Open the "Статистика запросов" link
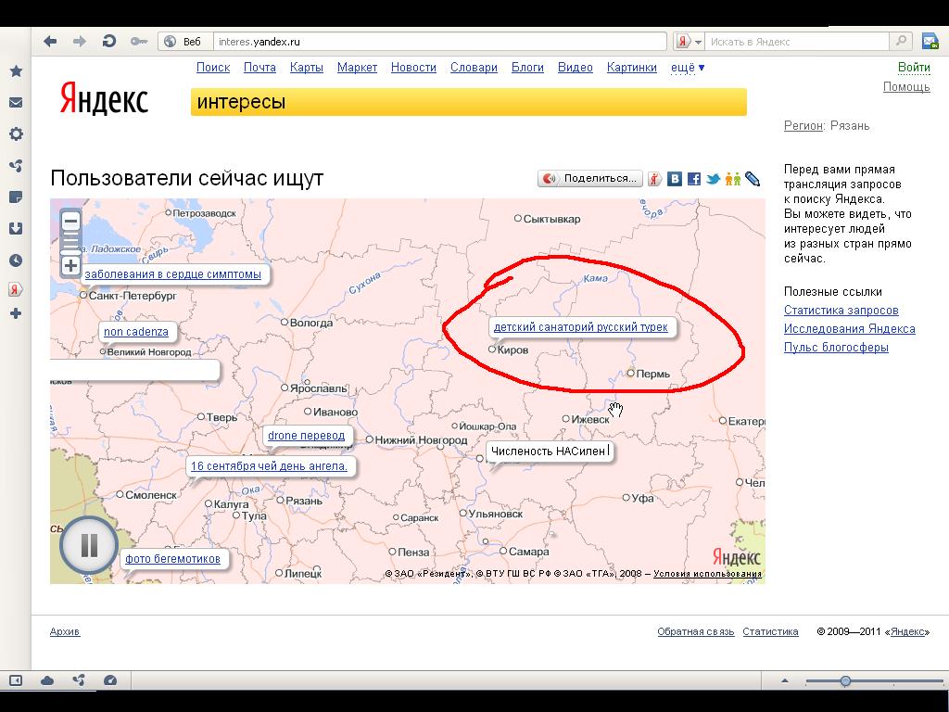 coord(841,311)
